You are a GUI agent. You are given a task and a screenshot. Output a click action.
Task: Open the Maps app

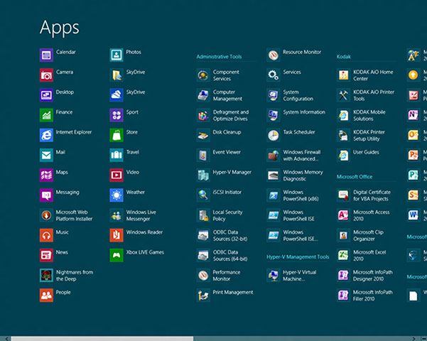click(46, 175)
